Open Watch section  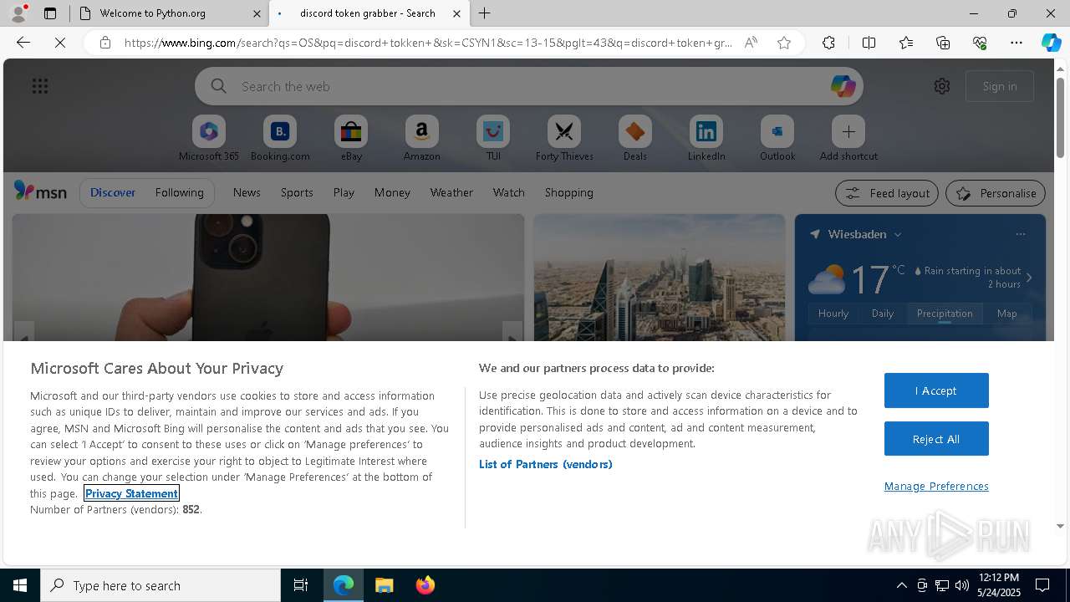509,192
